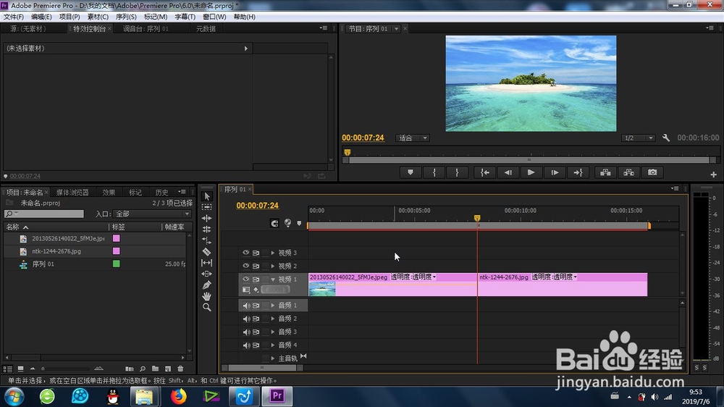Open playback resolution 1/2 dropdown

[x=638, y=138]
